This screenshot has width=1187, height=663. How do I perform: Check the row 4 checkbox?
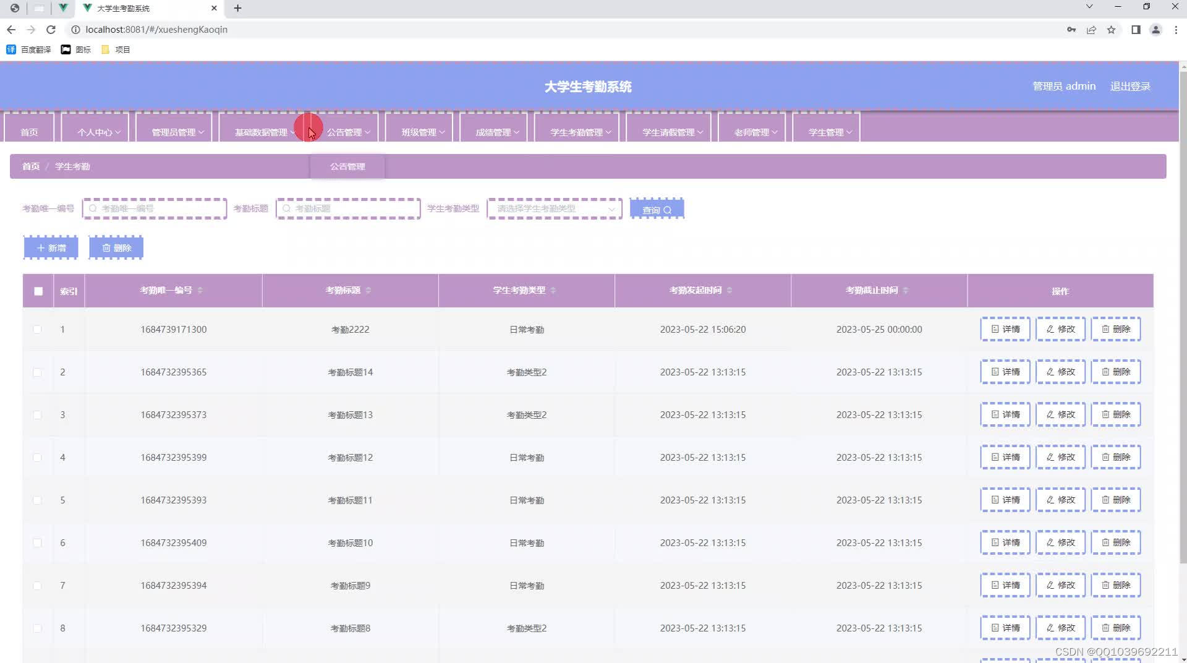coord(37,458)
